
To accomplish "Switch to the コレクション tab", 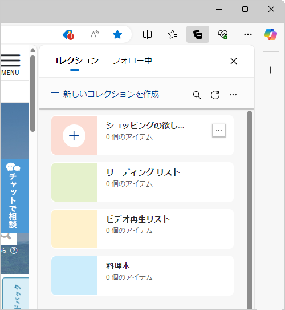I will 75,61.
